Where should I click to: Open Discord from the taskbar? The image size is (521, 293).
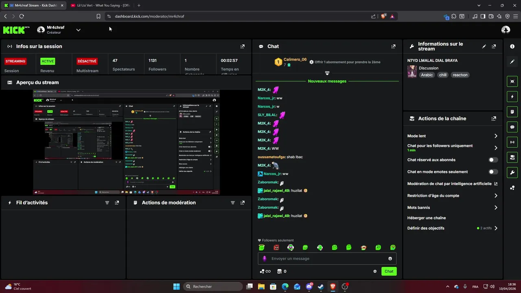[309, 286]
